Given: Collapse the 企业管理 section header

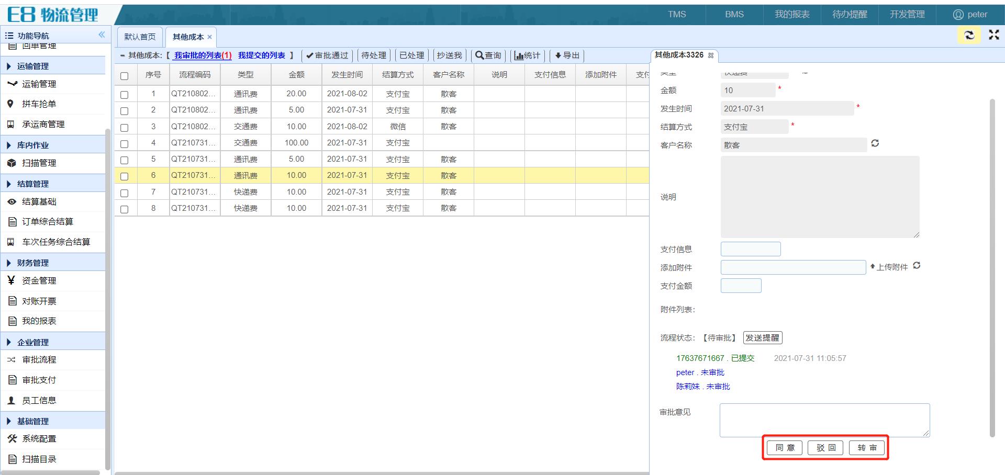Looking at the screenshot, I should [52, 342].
